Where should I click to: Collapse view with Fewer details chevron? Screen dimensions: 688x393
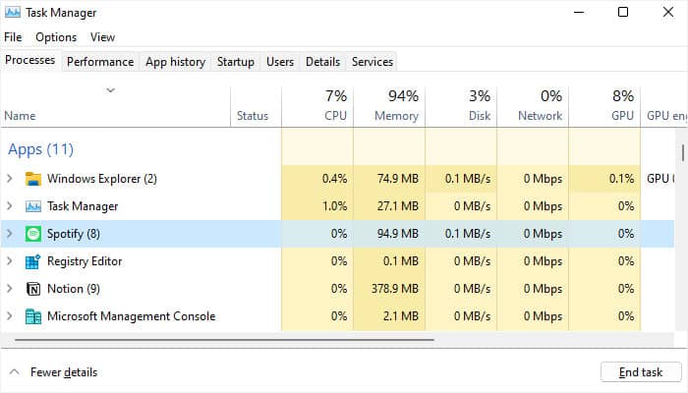(x=14, y=372)
